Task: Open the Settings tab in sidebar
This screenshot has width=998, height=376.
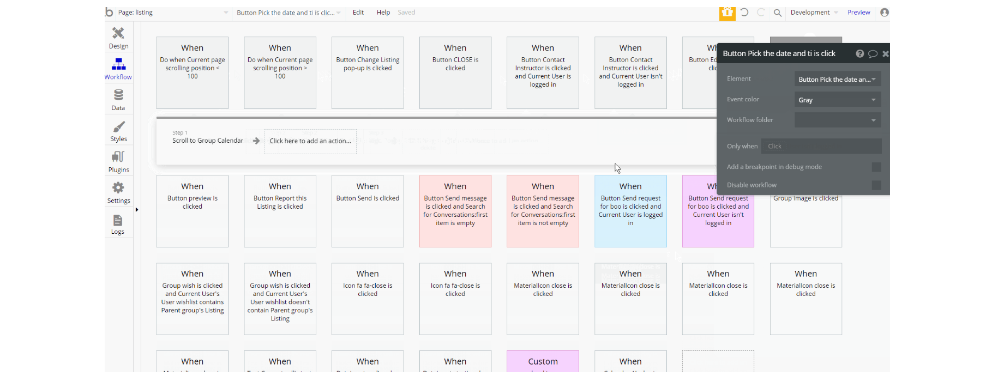Action: click(x=118, y=193)
